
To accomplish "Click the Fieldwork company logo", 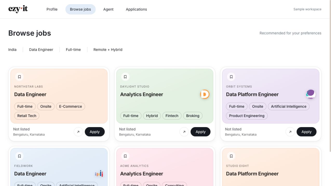I will click(x=99, y=174).
